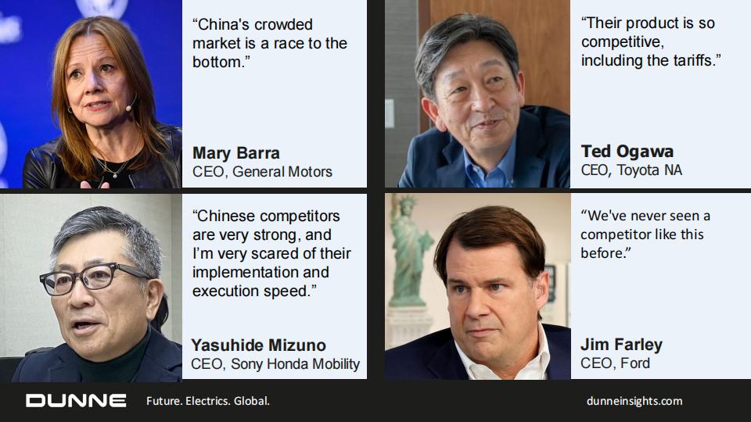
Task: Click the 'Their product is so competitive' quote
Action: 651,41
